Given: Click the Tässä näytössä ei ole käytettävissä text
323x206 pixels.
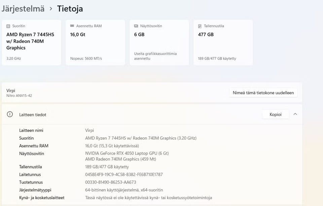Looking at the screenshot, I should pyautogui.click(x=148, y=198).
